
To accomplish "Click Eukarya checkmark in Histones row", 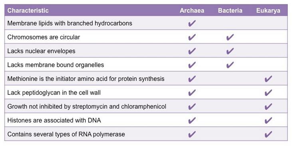I will [268, 121].
